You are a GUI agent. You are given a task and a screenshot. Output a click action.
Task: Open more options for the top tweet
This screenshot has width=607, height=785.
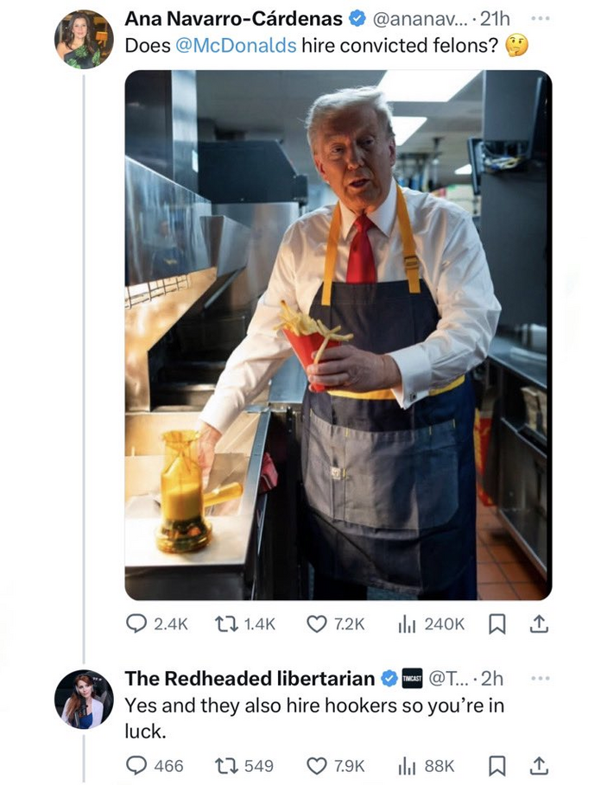pos(541,18)
